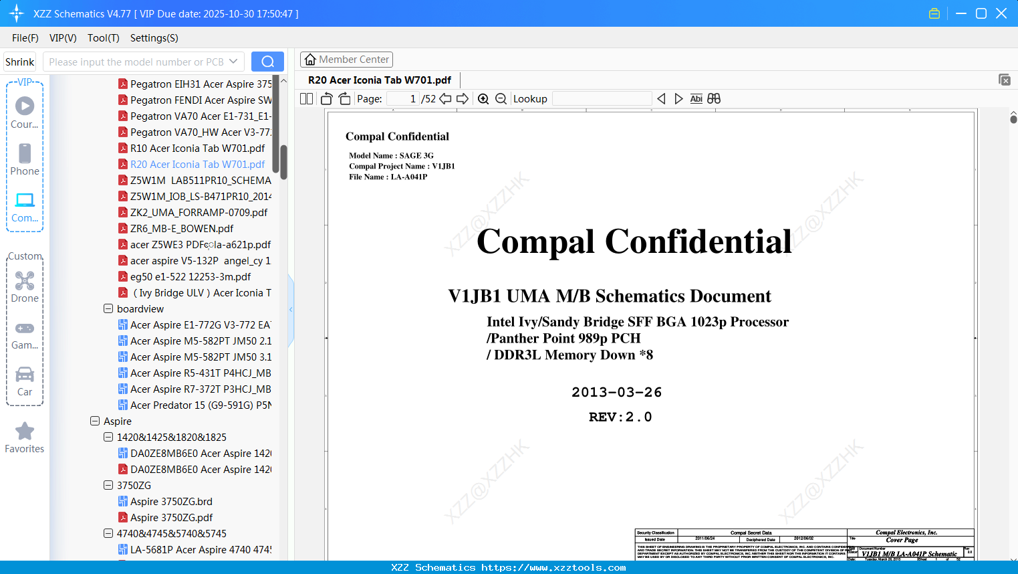1018x574 pixels.
Task: Find previous lookup result
Action: point(661,98)
